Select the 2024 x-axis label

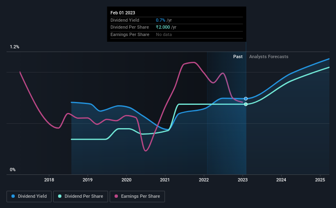pyautogui.click(x=281, y=180)
